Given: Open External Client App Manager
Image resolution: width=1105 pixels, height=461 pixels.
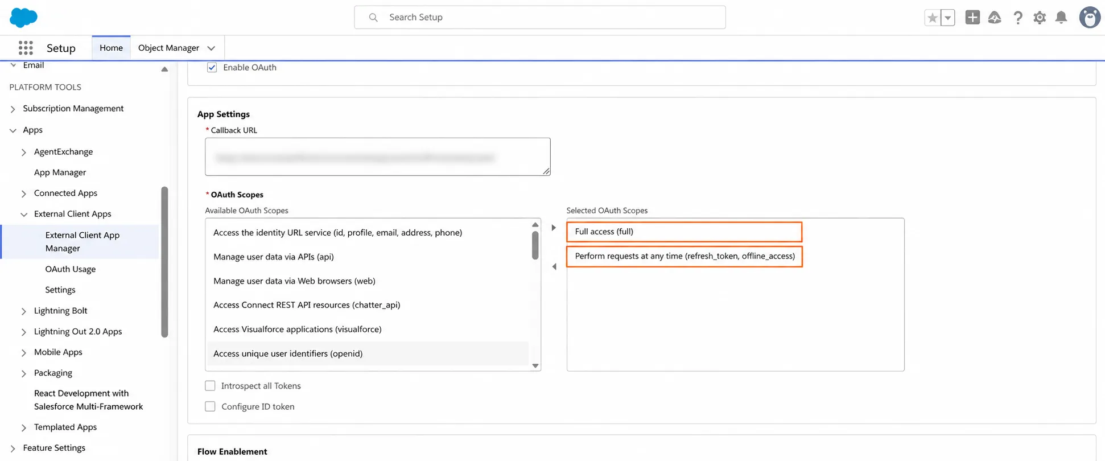Looking at the screenshot, I should click(x=81, y=241).
